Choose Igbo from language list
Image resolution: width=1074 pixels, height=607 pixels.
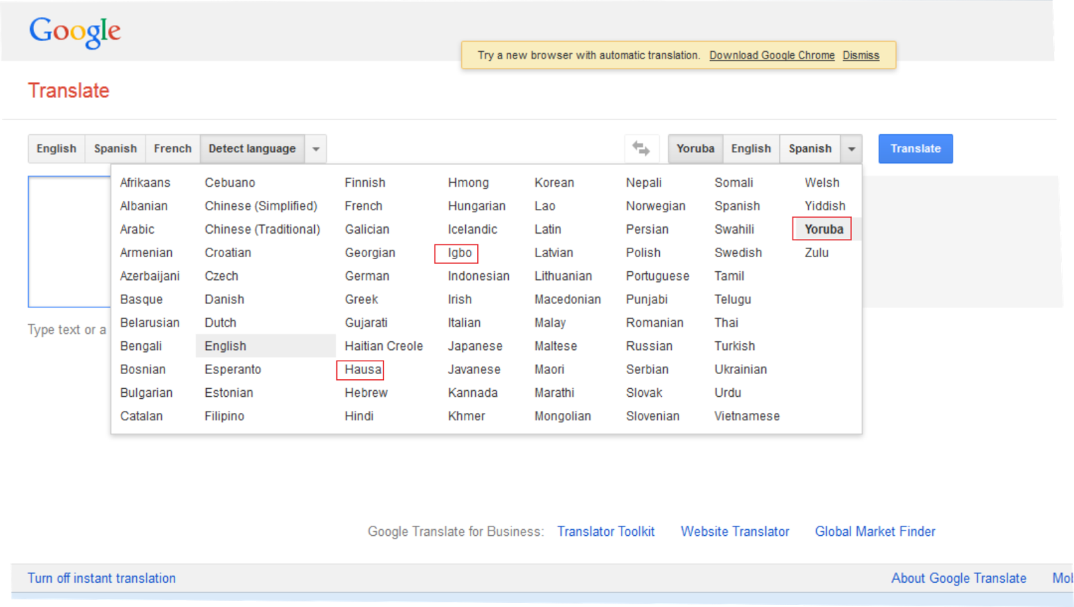pyautogui.click(x=460, y=252)
